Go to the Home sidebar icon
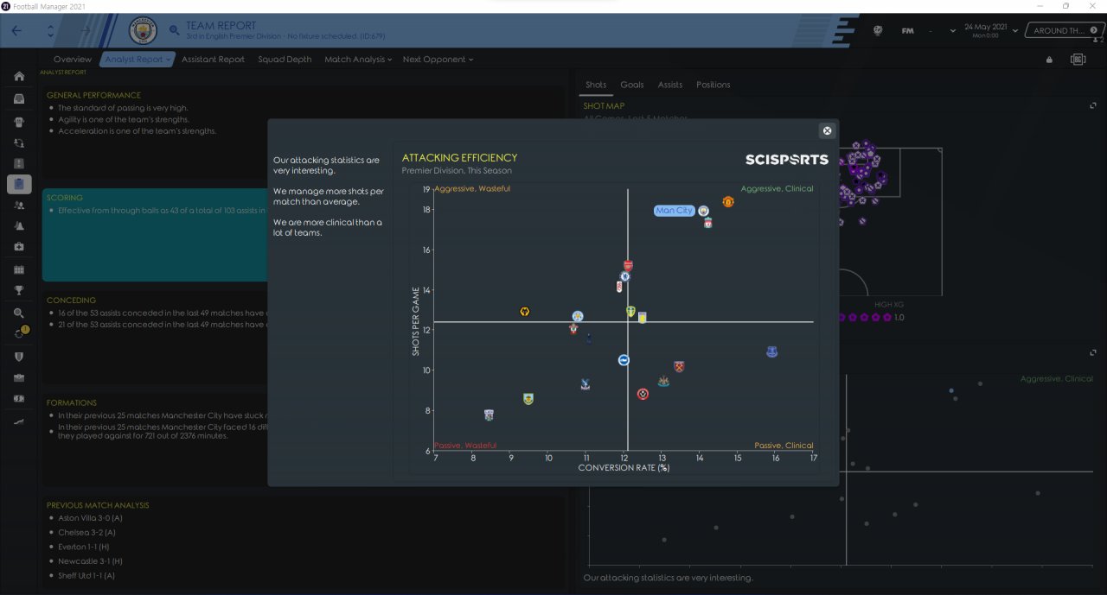Image resolution: width=1107 pixels, height=595 pixels. click(19, 77)
